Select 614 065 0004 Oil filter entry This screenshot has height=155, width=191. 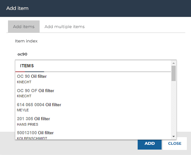[x=93, y=107]
